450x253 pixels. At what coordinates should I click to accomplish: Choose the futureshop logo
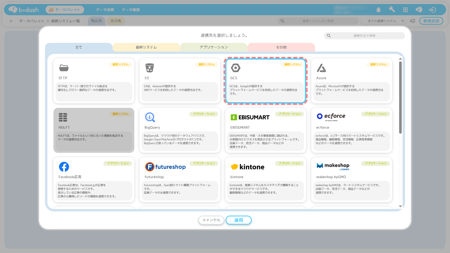(x=165, y=167)
